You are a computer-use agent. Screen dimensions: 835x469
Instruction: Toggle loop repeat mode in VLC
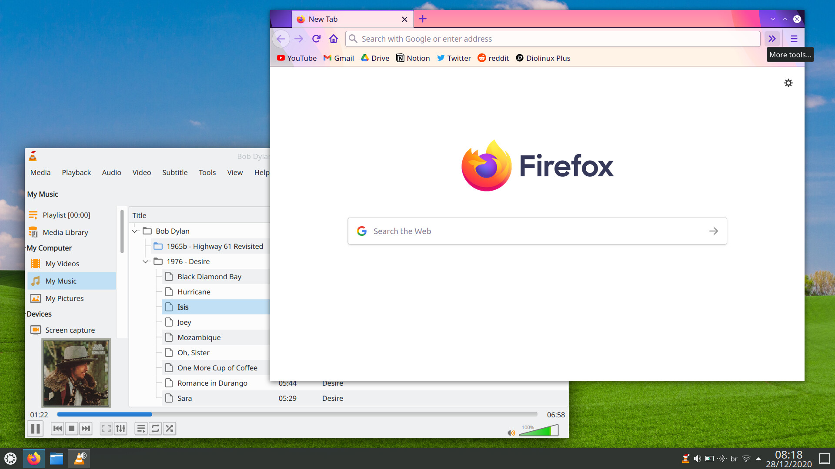tap(155, 429)
